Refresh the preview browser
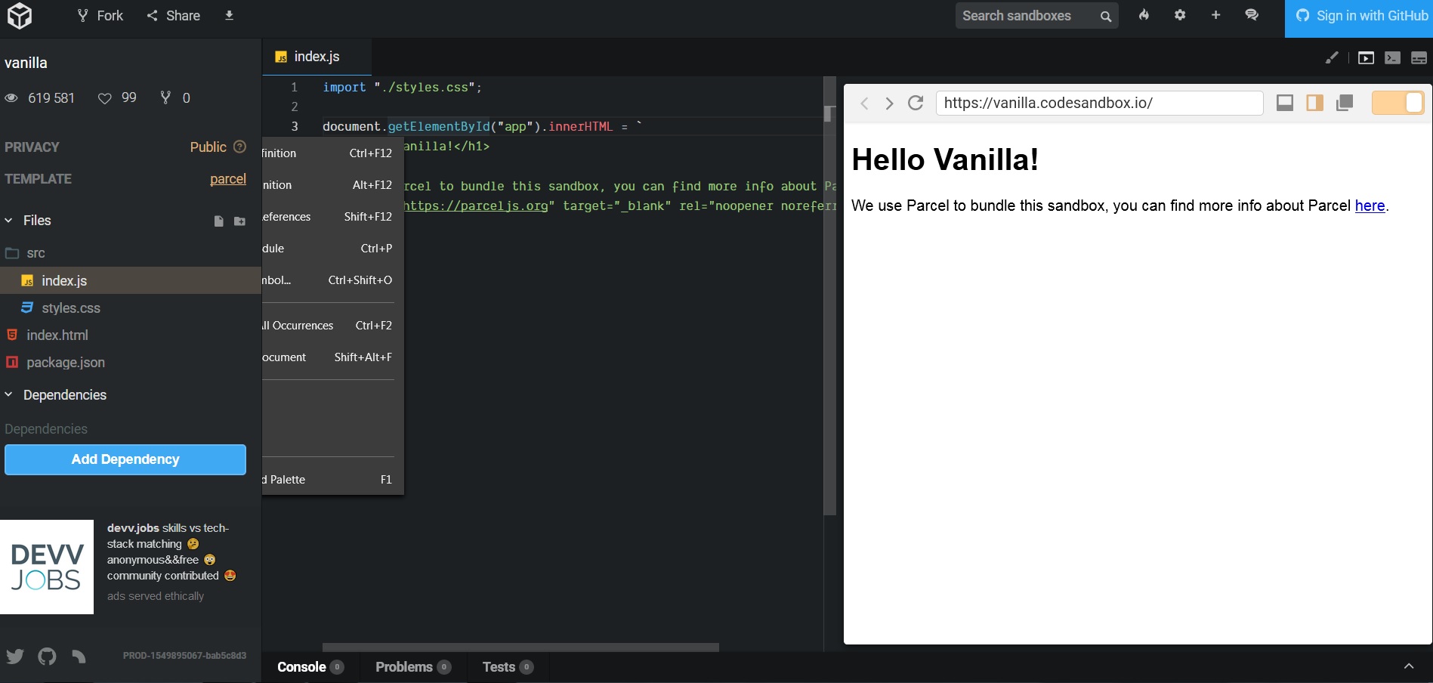 click(916, 103)
